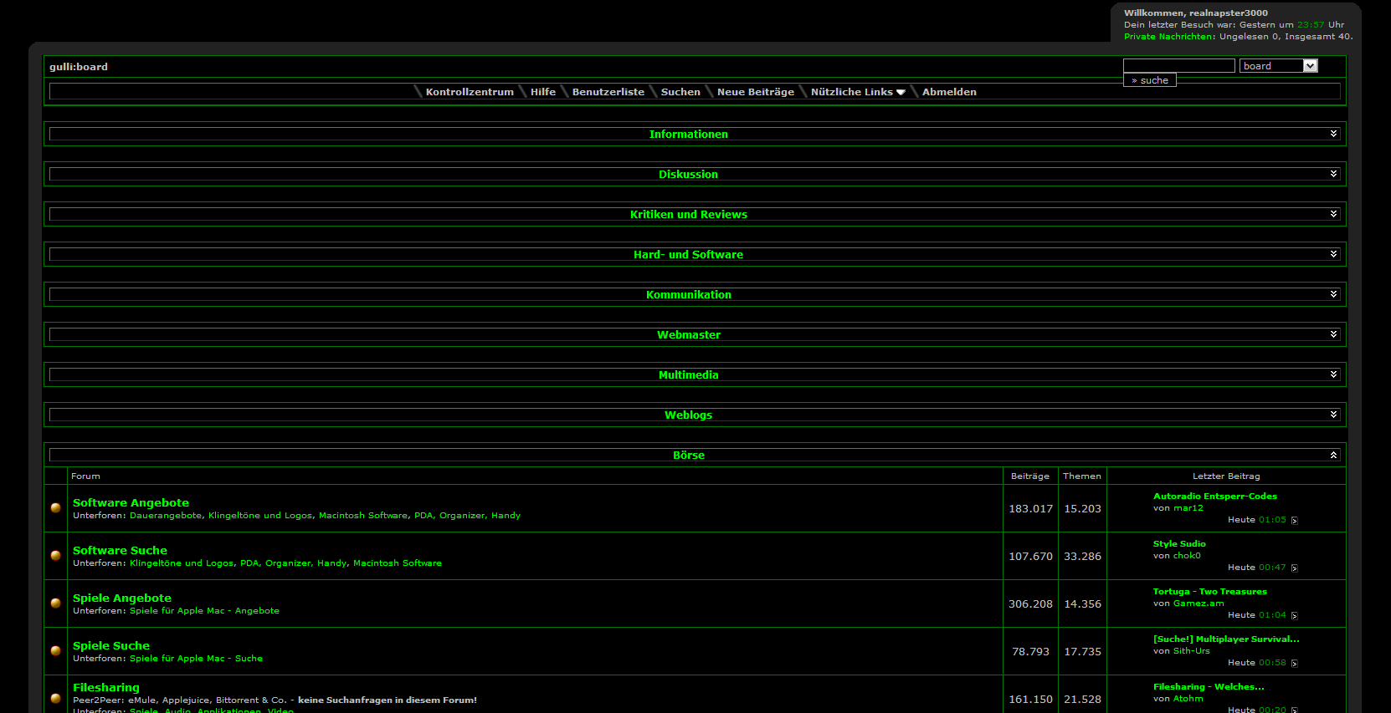This screenshot has height=713, width=1391.
Task: Open Private Nachrichten link
Action: click(x=1168, y=37)
